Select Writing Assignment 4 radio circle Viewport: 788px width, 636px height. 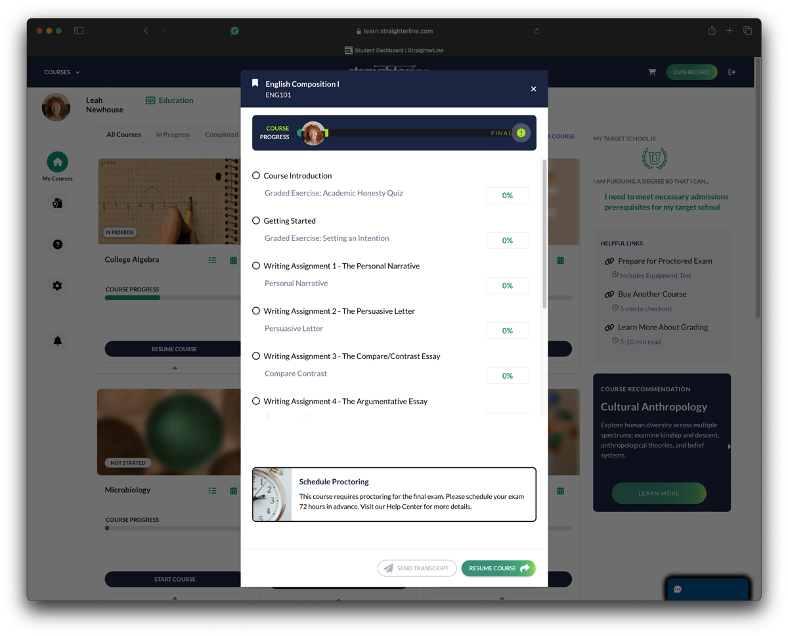(x=256, y=401)
